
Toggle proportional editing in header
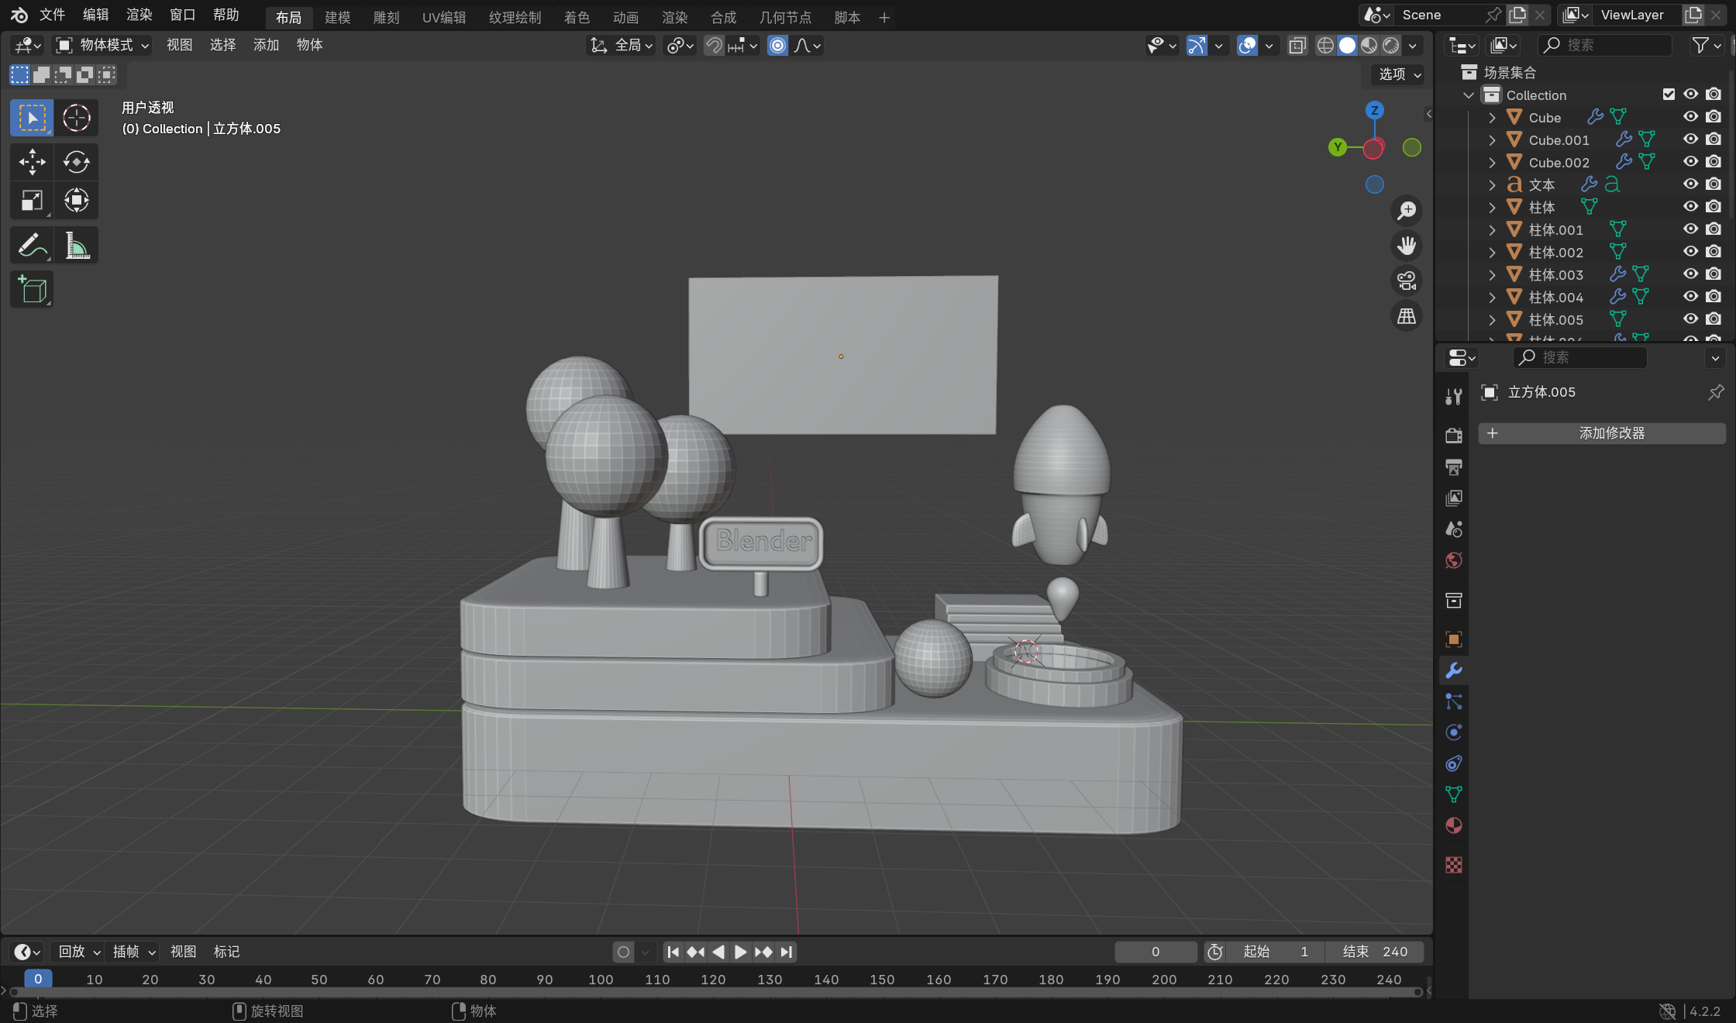(777, 46)
